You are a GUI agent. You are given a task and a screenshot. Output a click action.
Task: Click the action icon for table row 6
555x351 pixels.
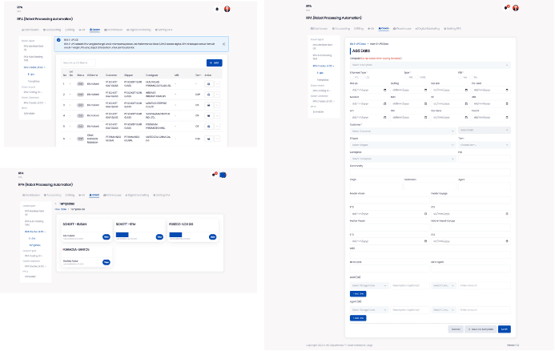coord(209,139)
